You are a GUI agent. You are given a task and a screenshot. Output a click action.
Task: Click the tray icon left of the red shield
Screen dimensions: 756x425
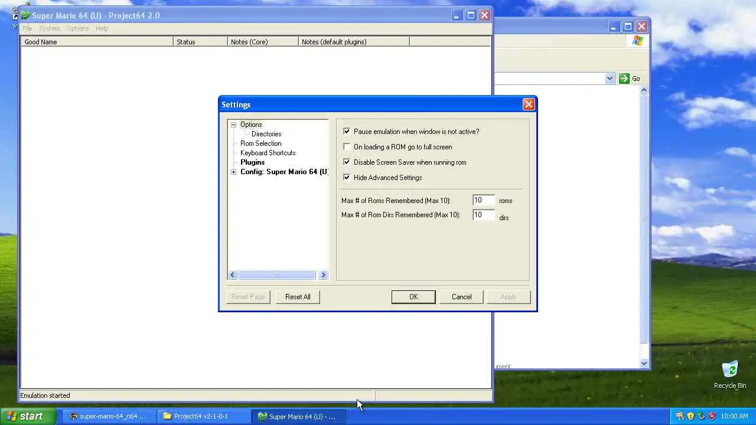[x=701, y=416]
